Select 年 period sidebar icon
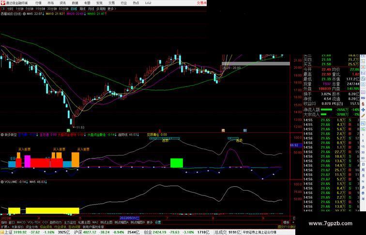366x235 pixels. click(363, 199)
